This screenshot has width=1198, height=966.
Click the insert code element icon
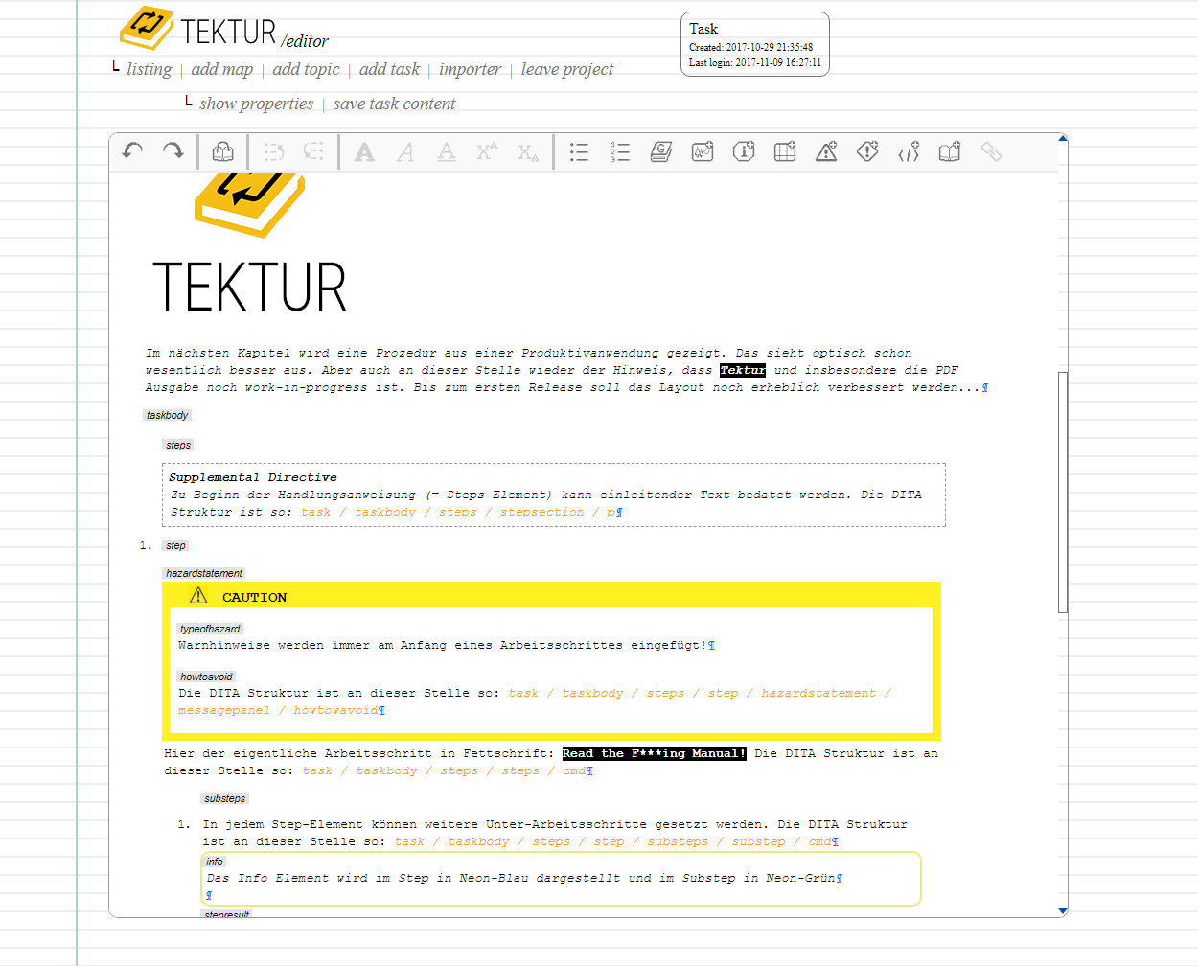click(909, 151)
